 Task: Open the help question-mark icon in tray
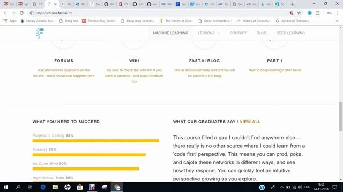262,187
